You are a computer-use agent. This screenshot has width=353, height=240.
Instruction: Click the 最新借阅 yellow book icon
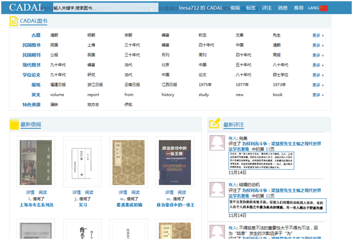15,124
